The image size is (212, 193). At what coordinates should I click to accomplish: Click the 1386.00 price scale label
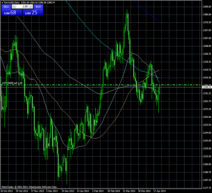pyautogui.click(x=207, y=15)
